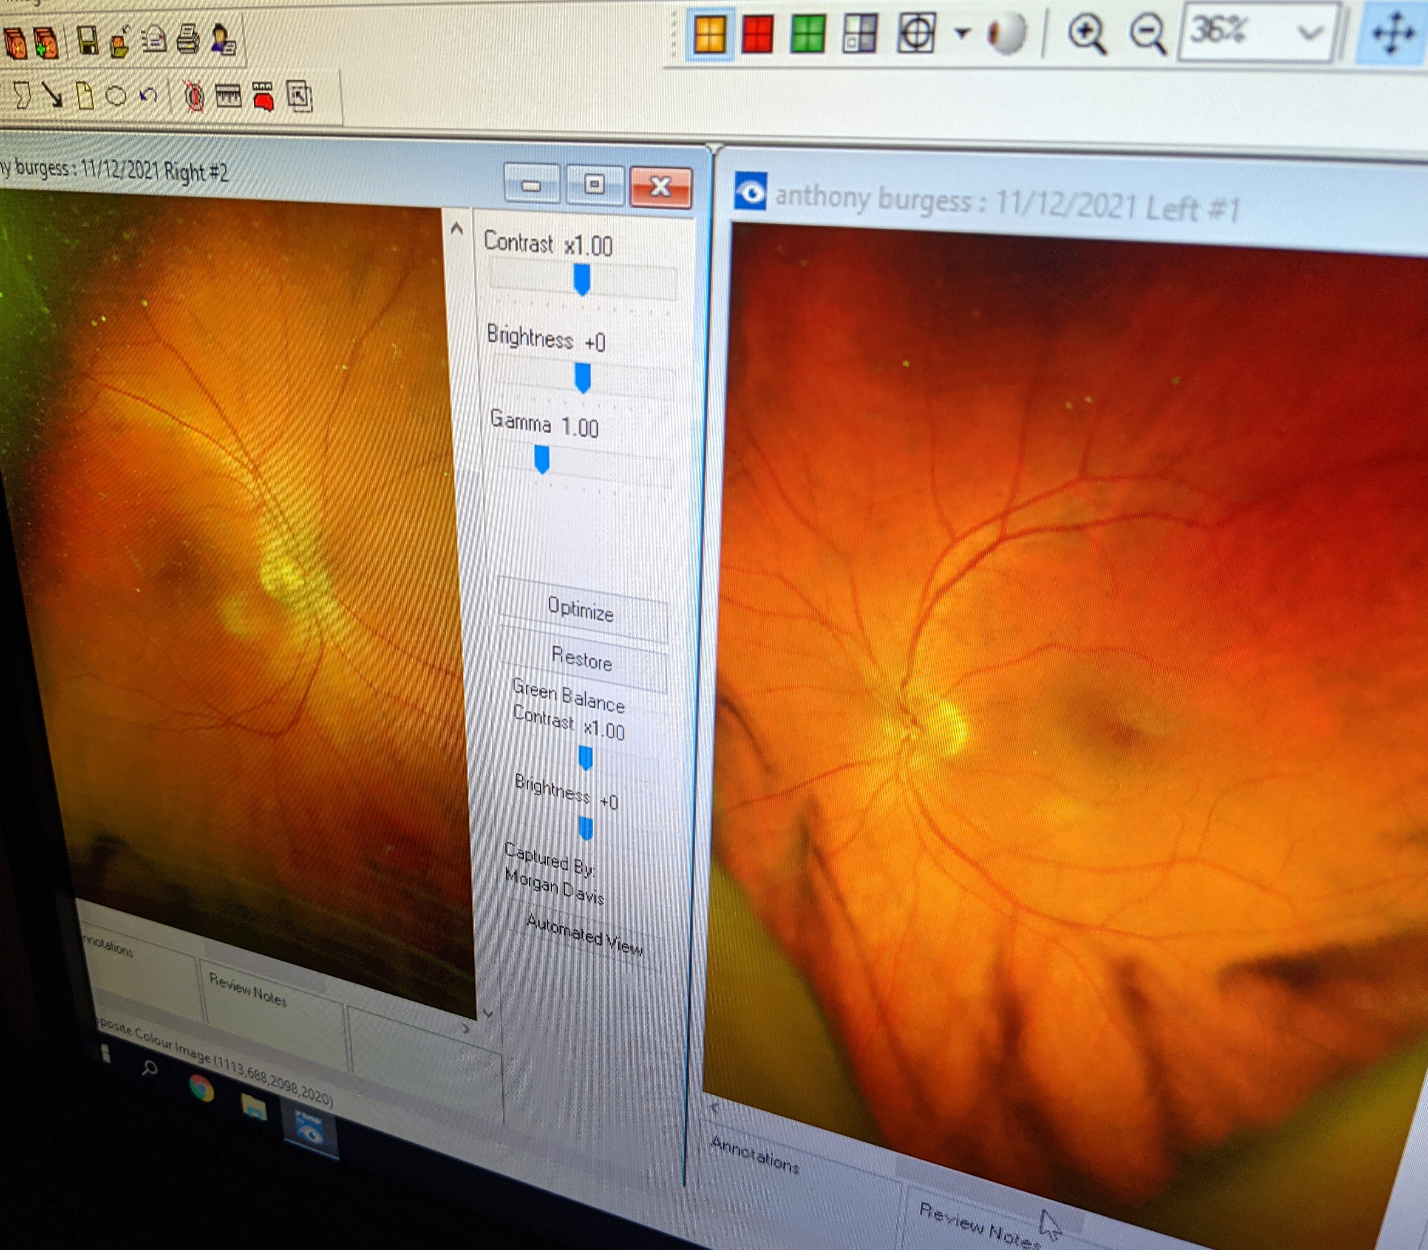Open Chrome from the Windows taskbar
The height and width of the screenshot is (1250, 1428).
[201, 1088]
